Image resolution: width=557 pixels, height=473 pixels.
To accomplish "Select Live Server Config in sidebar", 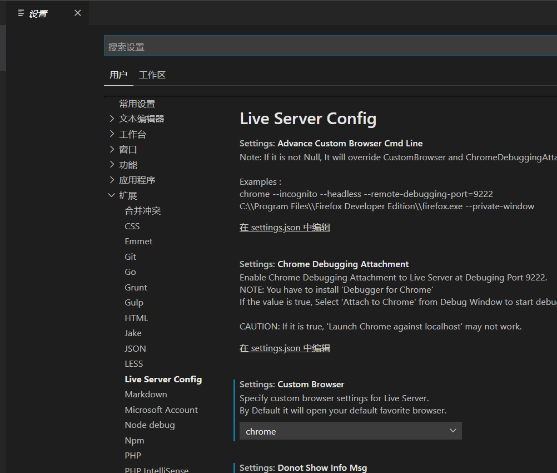I will point(163,379).
